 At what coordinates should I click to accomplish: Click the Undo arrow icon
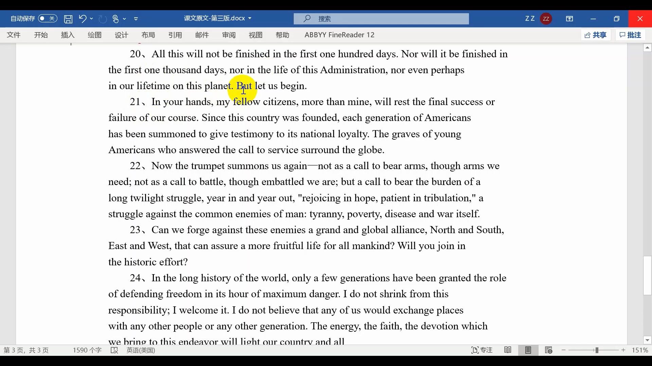pyautogui.click(x=83, y=18)
